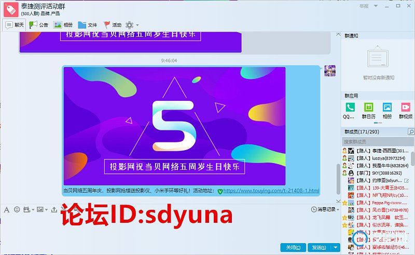
Task: Click the 举报 report button in the title bar
Action: coord(364,6)
